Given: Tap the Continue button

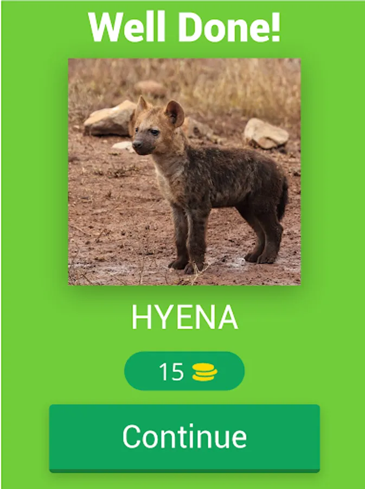Looking at the screenshot, I should point(184,438).
